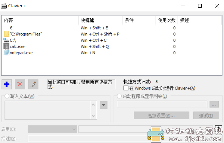Select the notepad.exe text entry
The height and width of the screenshot is (143, 224).
[21, 53]
